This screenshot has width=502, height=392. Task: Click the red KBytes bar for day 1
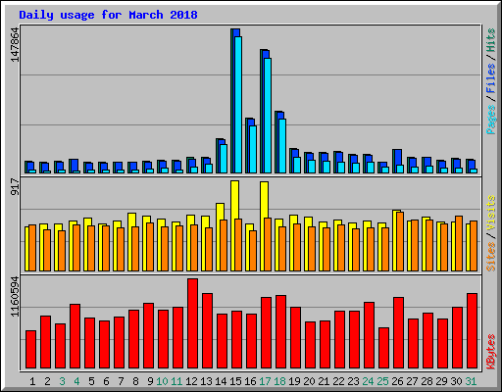point(30,350)
